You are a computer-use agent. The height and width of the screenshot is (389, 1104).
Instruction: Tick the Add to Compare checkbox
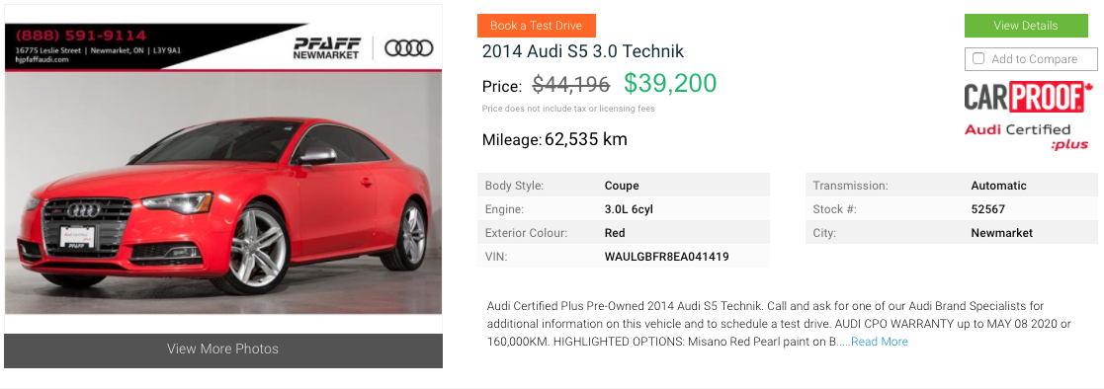point(977,58)
